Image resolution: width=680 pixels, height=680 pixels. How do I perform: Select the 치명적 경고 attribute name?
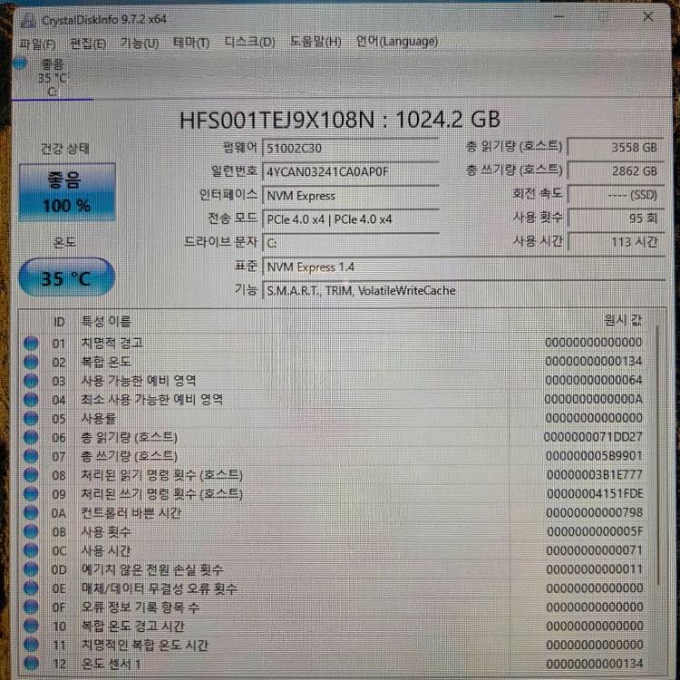112,343
